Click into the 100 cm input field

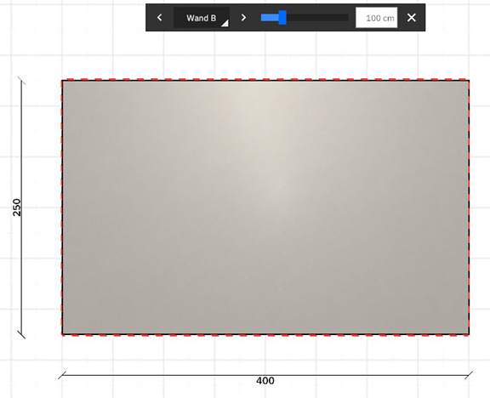(x=377, y=18)
